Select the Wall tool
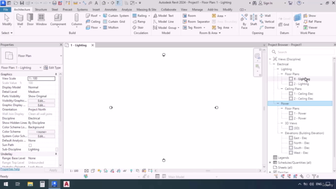 (20, 20)
